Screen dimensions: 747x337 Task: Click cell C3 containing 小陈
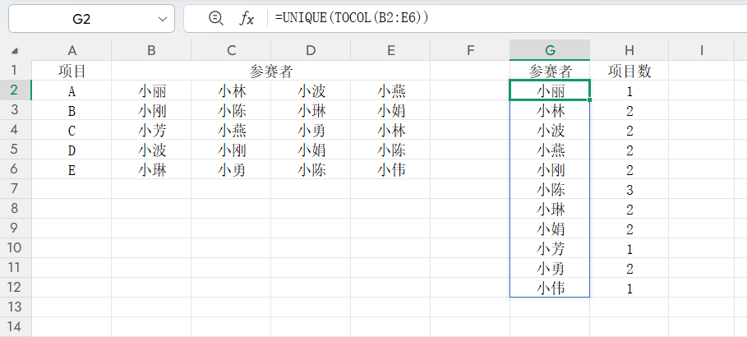pos(231,111)
